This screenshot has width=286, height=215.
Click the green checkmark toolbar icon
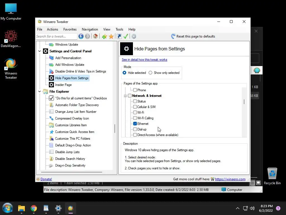point(126,36)
